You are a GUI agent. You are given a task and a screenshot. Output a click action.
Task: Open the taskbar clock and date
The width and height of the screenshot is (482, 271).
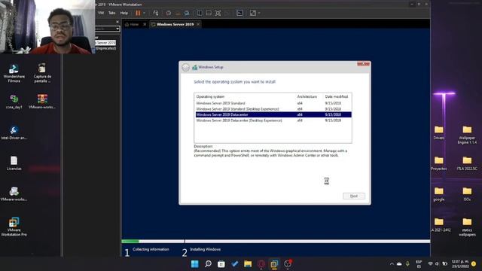(460, 264)
